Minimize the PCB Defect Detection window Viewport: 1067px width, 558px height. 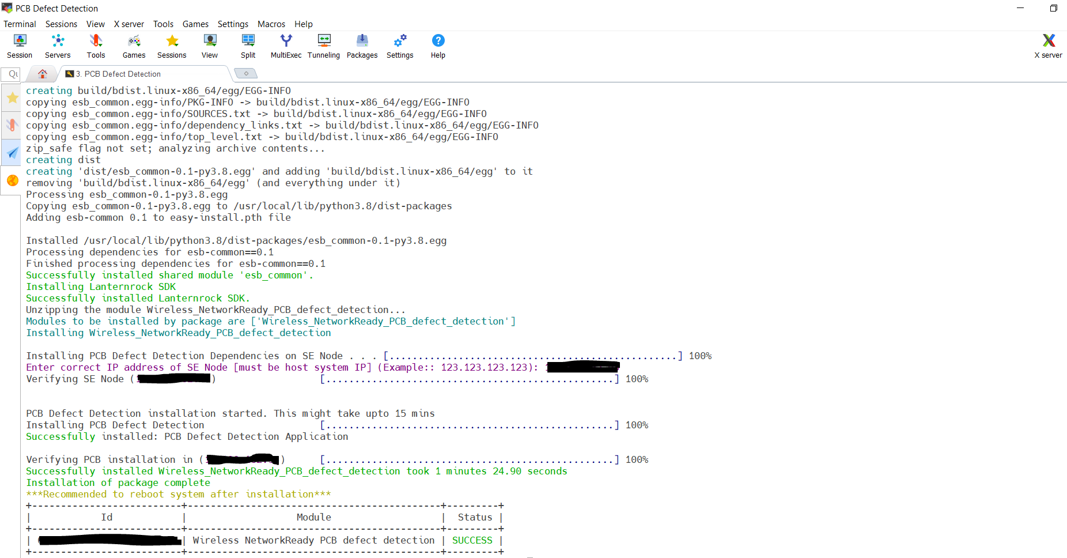(x=1020, y=8)
